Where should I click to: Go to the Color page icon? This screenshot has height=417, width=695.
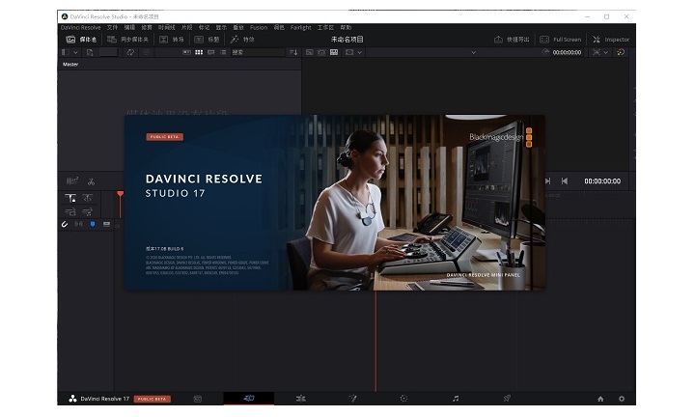click(403, 398)
